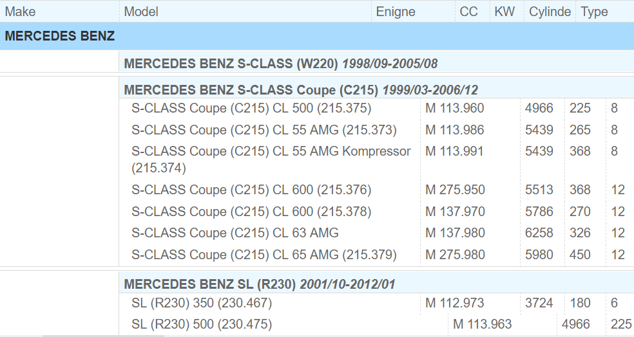Collapse MERCEDES BENZ SL (R230) group
The image size is (634, 337).
(x=259, y=284)
